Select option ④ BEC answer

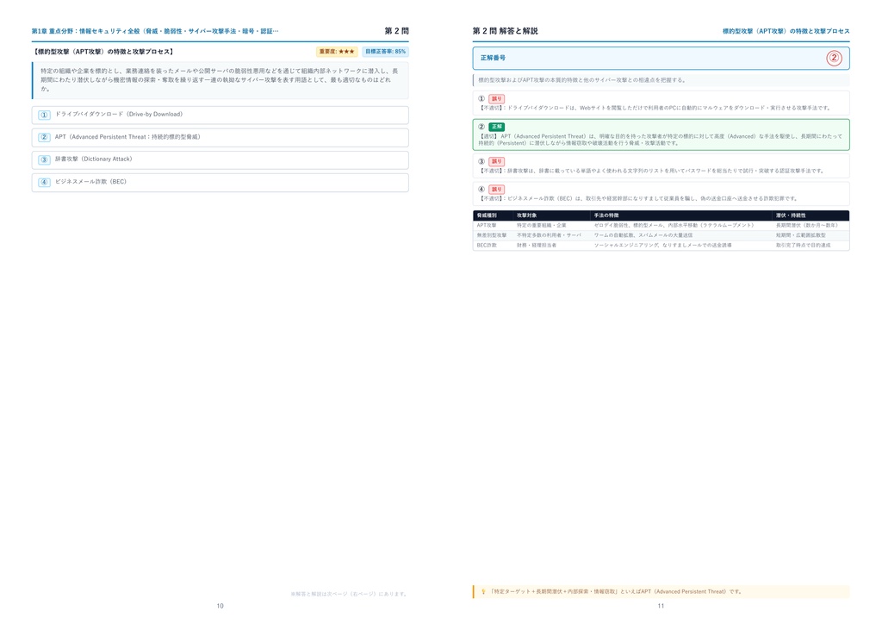(220, 183)
